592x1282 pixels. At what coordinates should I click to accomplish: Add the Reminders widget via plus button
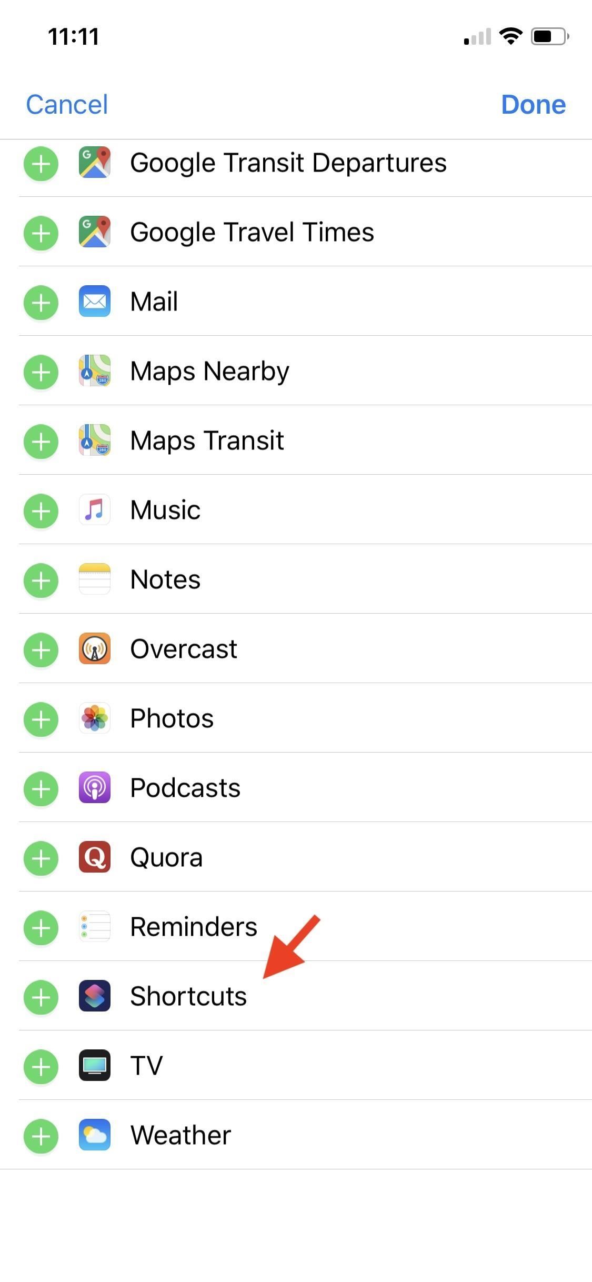coord(41,927)
